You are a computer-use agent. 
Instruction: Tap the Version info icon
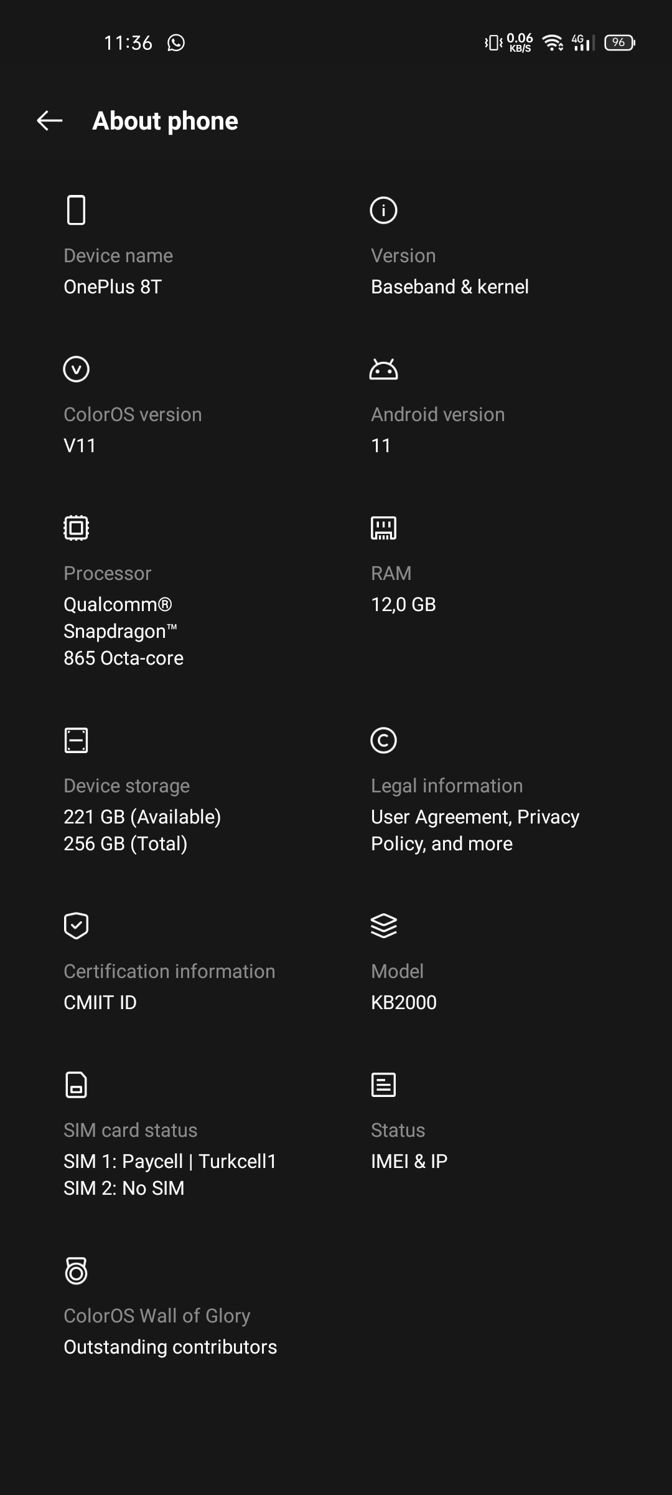pyautogui.click(x=383, y=210)
